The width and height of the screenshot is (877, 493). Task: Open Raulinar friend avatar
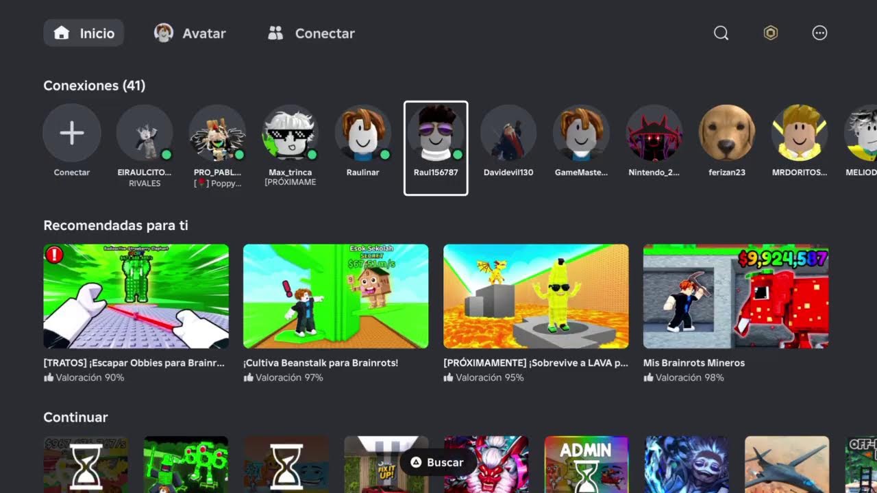(363, 133)
